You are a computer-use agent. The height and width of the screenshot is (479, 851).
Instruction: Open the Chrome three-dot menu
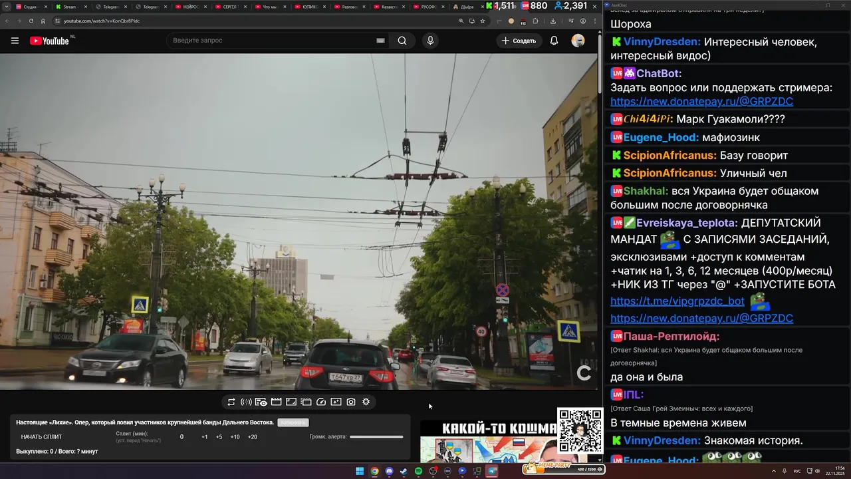[x=594, y=21]
